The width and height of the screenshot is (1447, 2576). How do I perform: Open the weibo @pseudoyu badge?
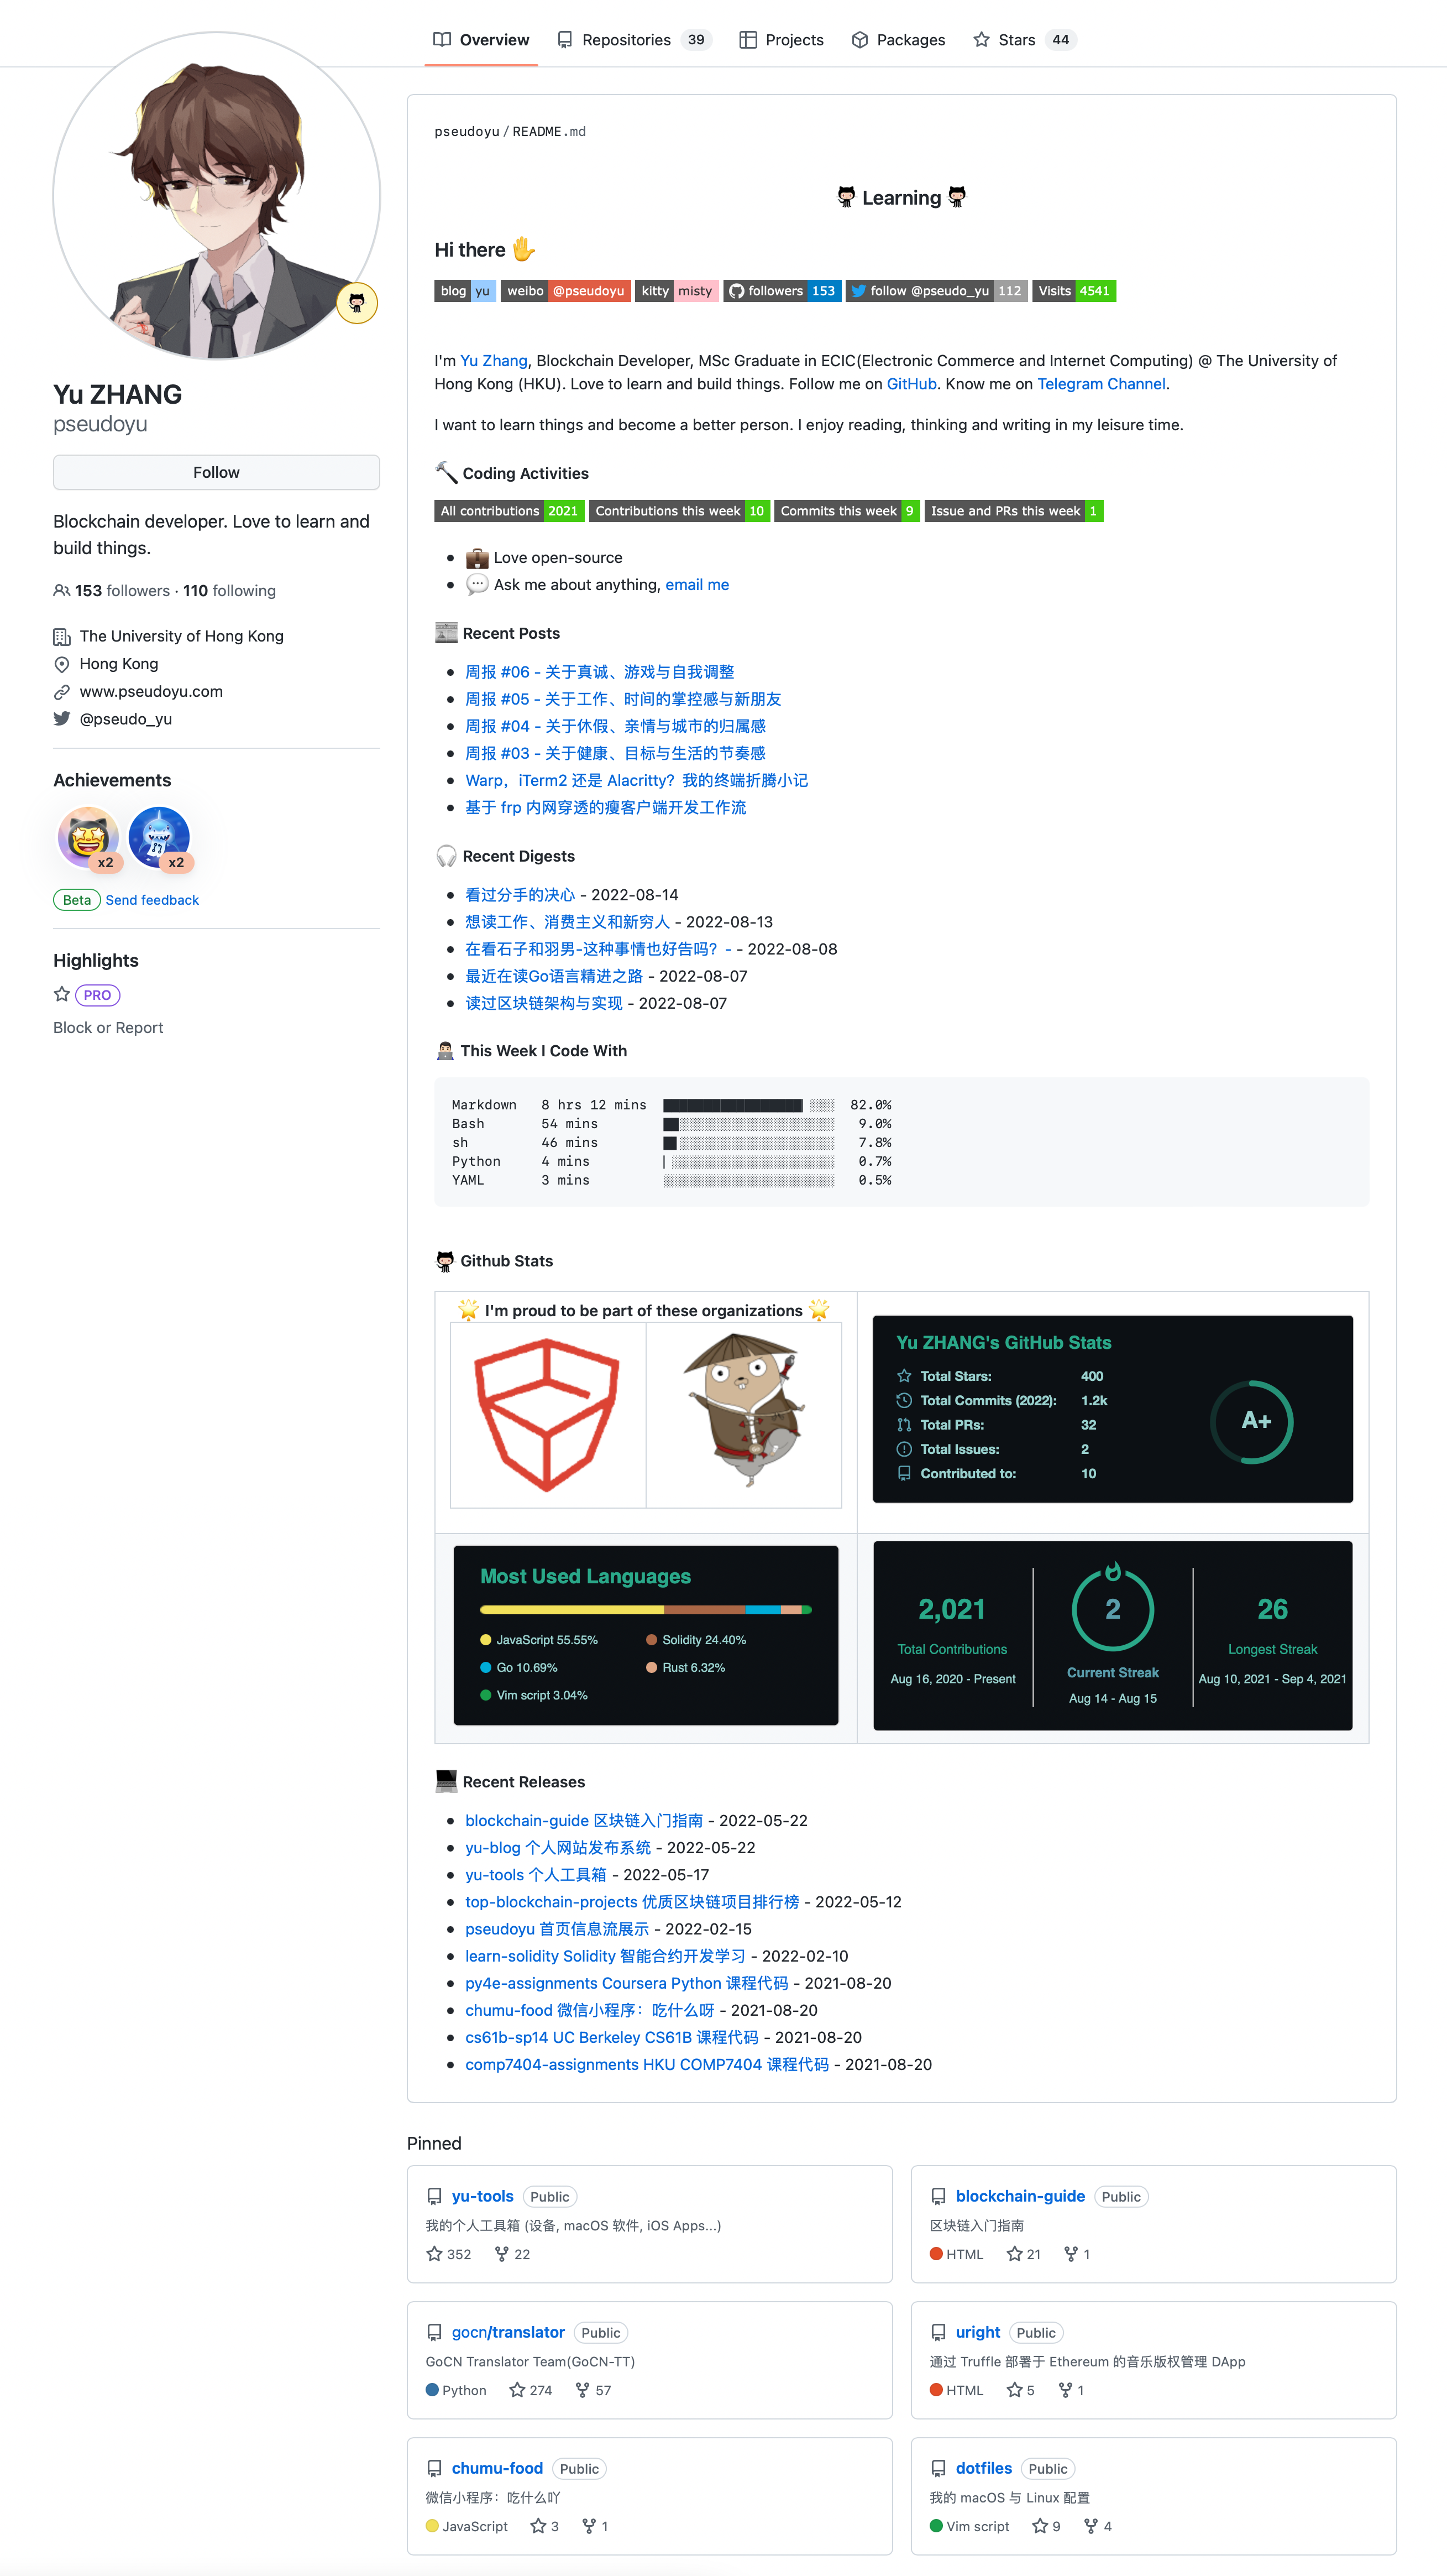tap(565, 291)
